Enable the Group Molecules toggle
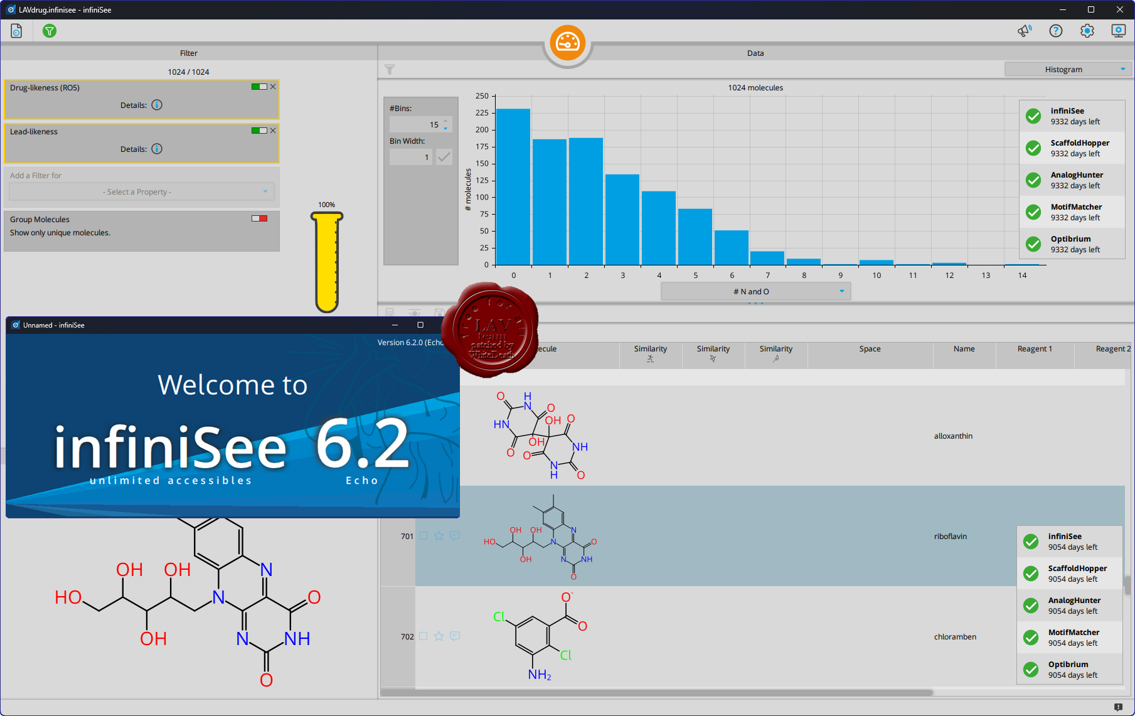This screenshot has height=716, width=1135. point(259,218)
